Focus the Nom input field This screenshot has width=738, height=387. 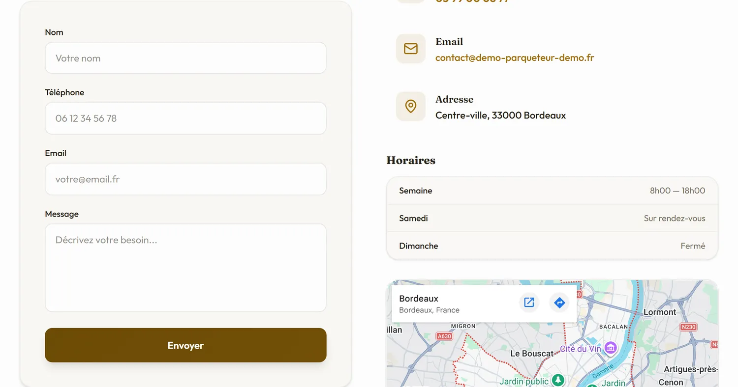185,58
